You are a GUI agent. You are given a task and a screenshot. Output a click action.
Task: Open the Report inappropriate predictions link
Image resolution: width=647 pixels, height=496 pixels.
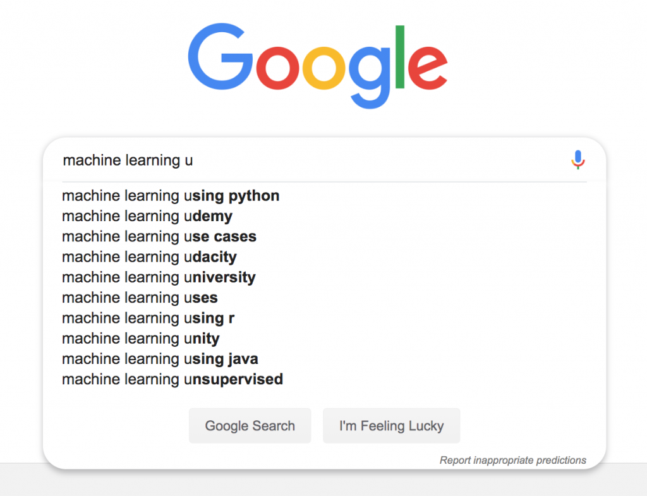[512, 460]
